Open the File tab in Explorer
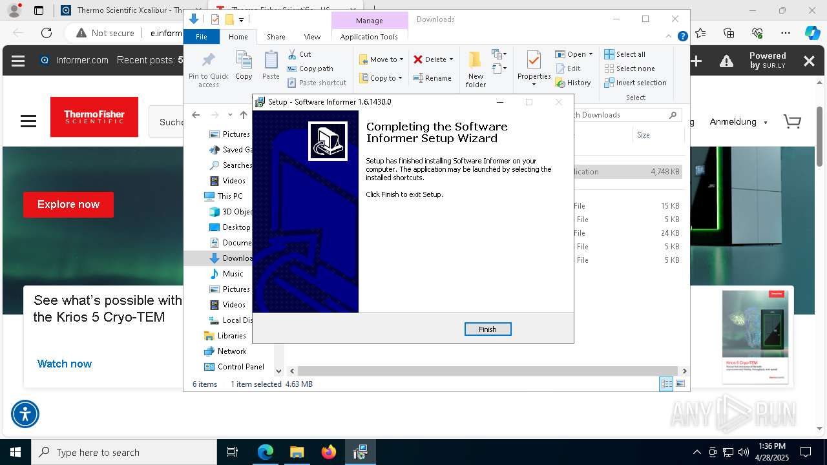This screenshot has width=827, height=465. coord(202,37)
